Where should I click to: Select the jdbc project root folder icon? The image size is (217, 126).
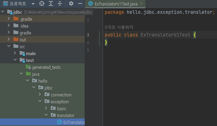pyautogui.click(x=10, y=12)
